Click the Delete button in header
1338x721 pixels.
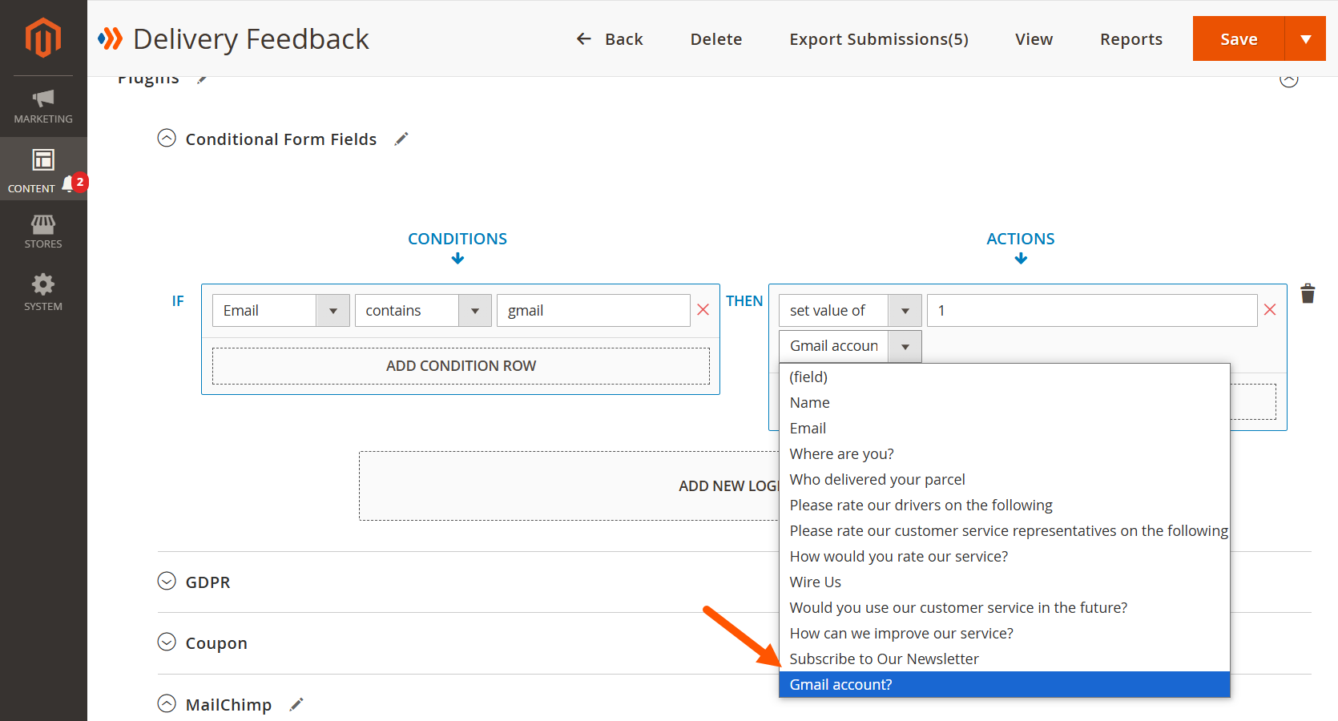[x=716, y=39]
